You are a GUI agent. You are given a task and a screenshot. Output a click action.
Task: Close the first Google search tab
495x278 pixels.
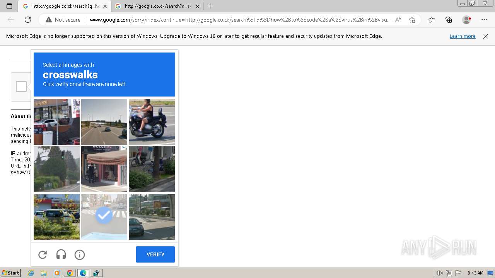(105, 6)
